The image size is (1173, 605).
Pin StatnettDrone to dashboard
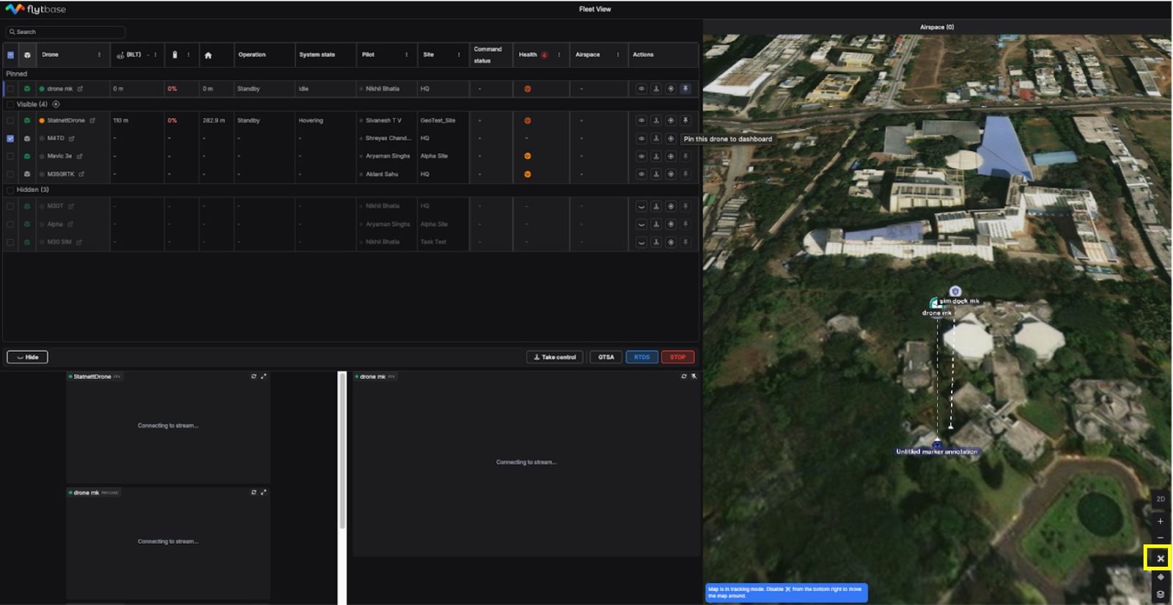point(685,120)
